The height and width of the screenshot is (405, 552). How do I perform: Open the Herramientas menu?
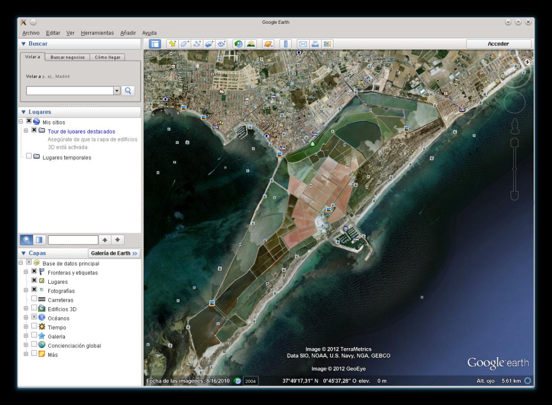coord(97,33)
